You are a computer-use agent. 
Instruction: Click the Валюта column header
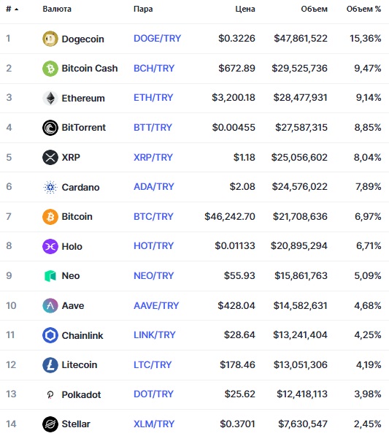click(57, 9)
